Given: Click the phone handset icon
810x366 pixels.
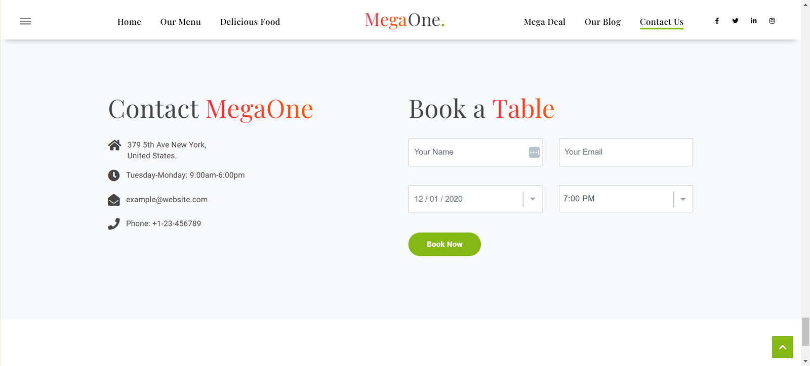Looking at the screenshot, I should [x=114, y=224].
